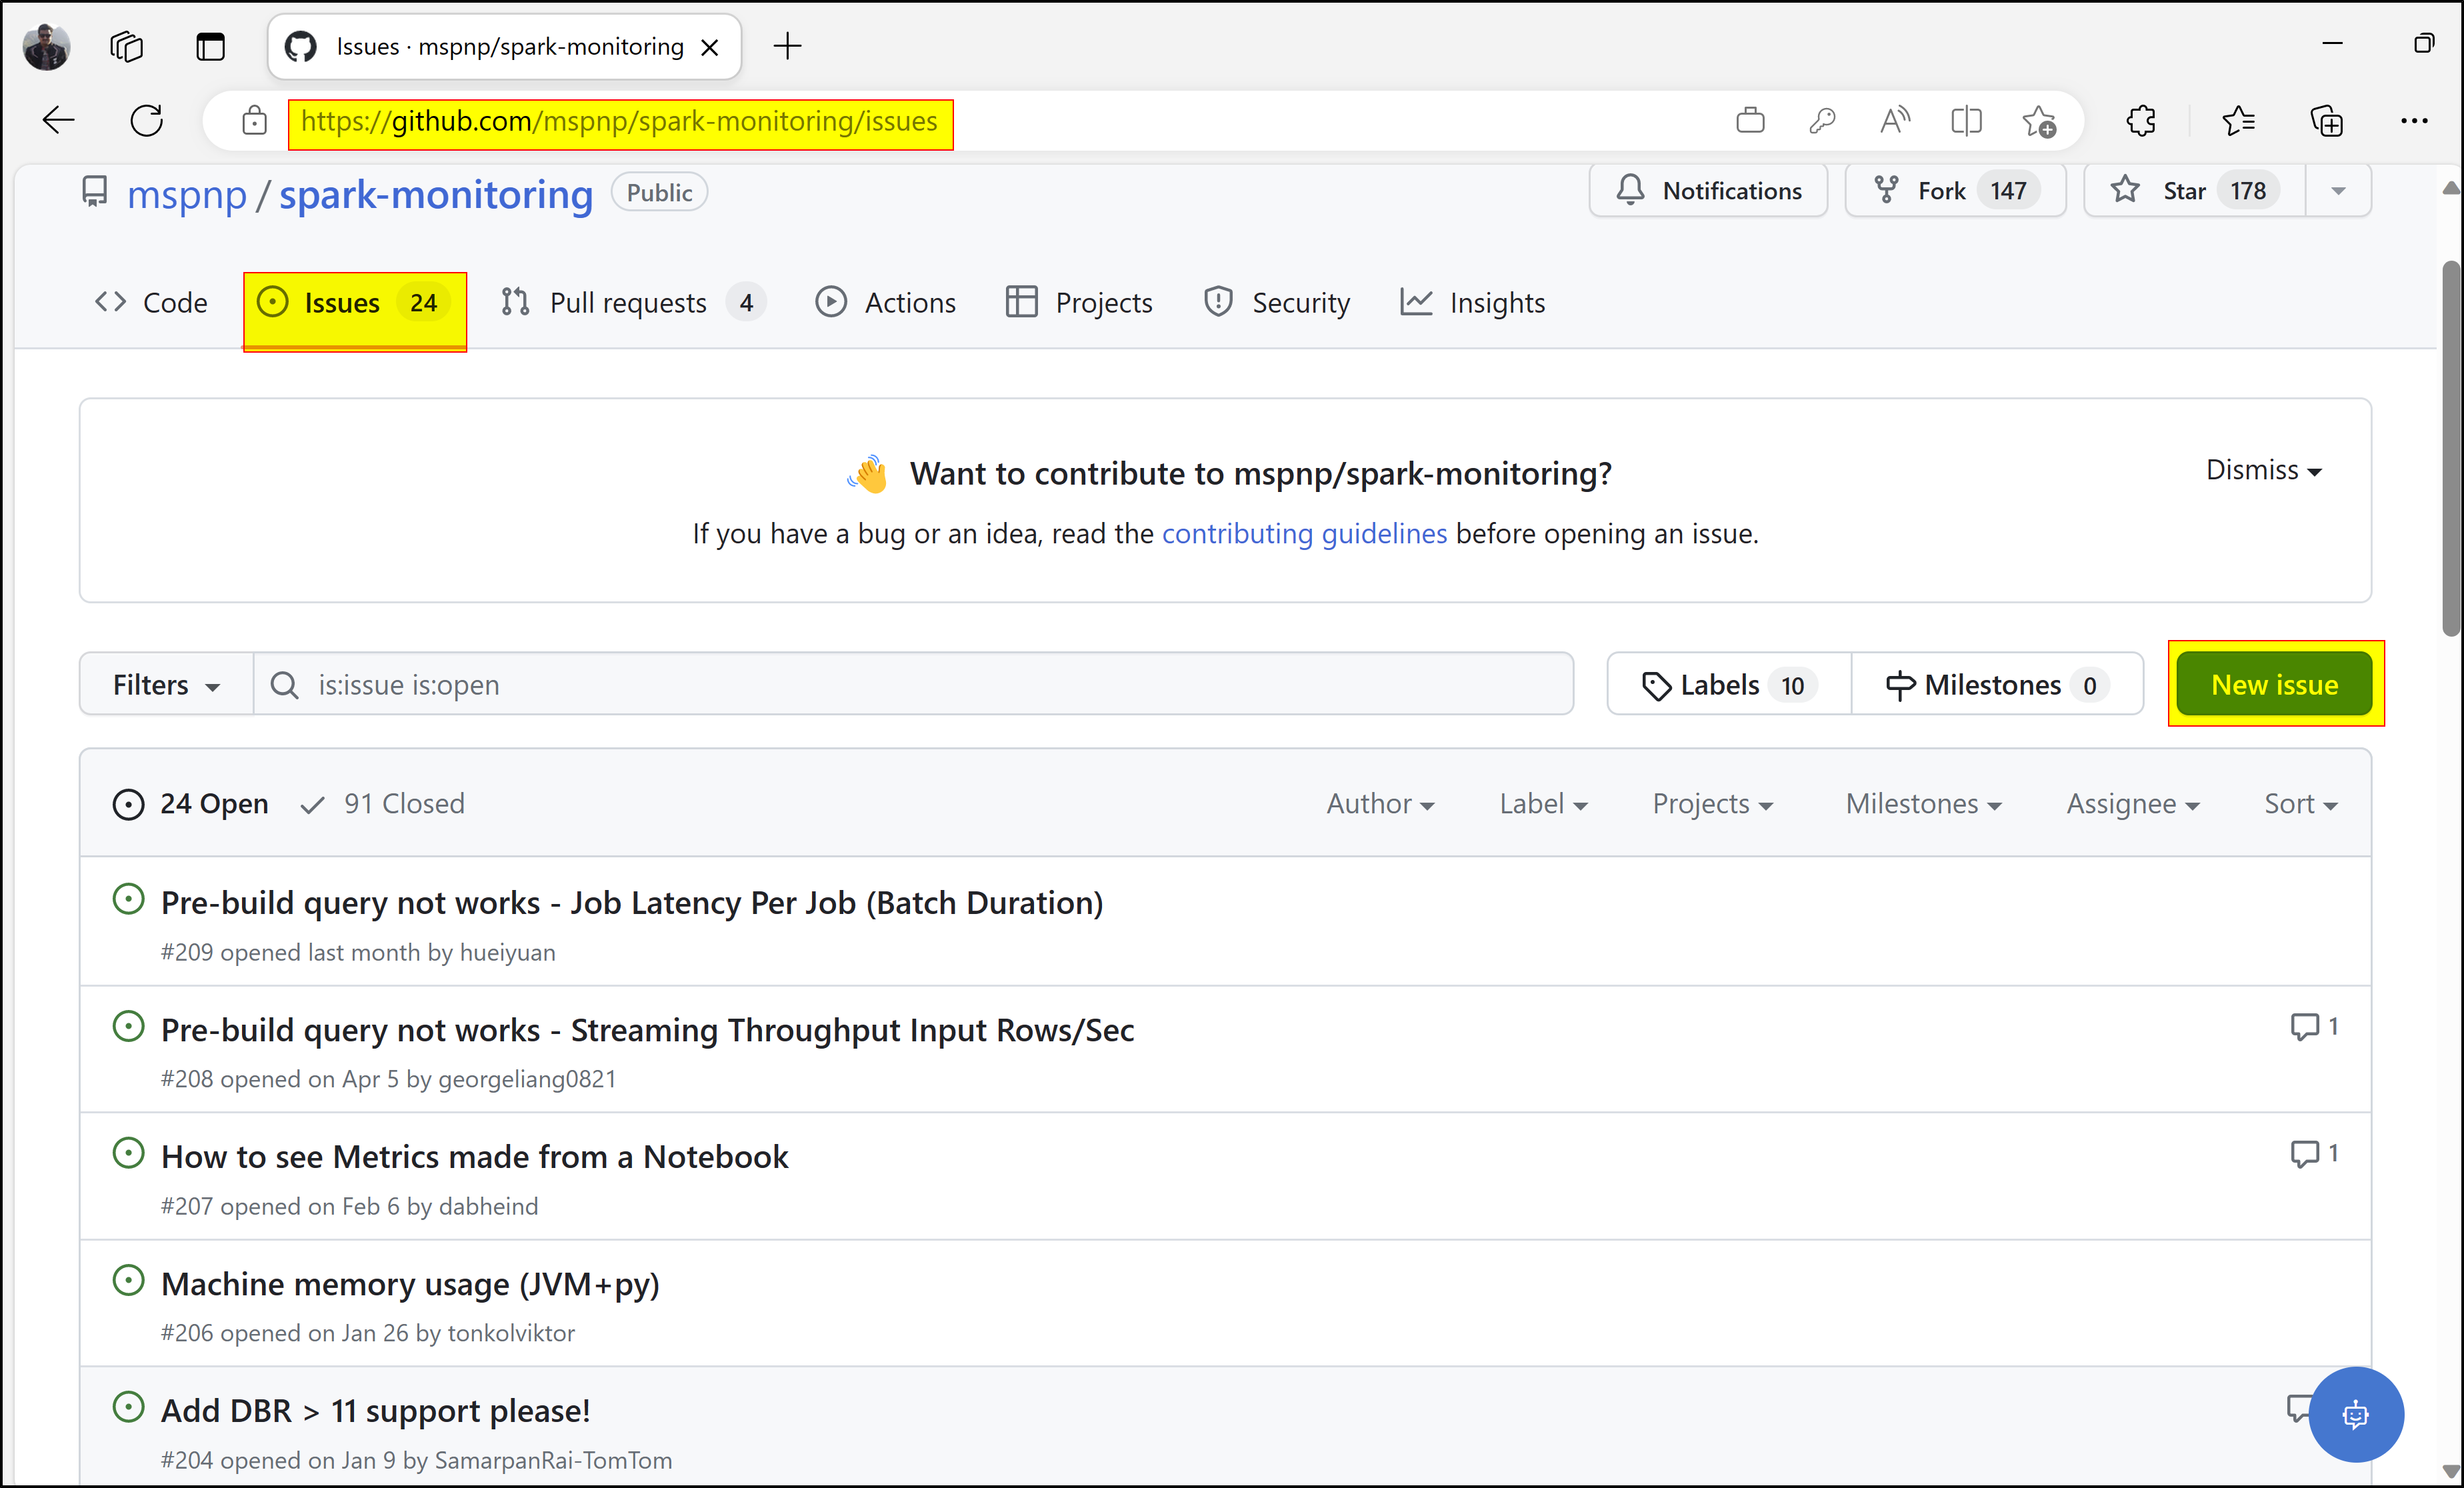Click author georgeliang0821 on issue #208
Image resolution: width=2464 pixels, height=1488 pixels.
point(527,1079)
